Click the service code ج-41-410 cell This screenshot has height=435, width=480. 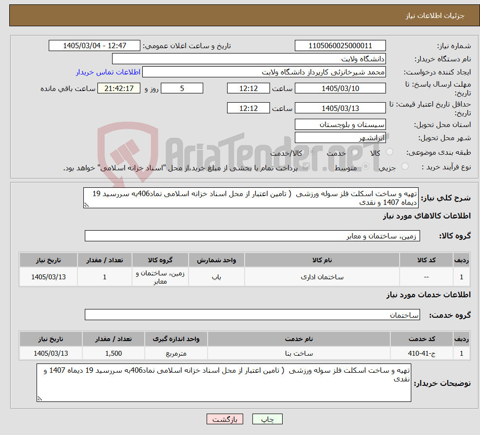tap(422, 353)
